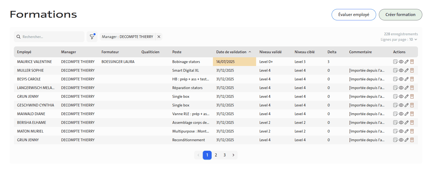431x170 pixels.
Task: Jump to page 3 of results
Action: [x=225, y=155]
